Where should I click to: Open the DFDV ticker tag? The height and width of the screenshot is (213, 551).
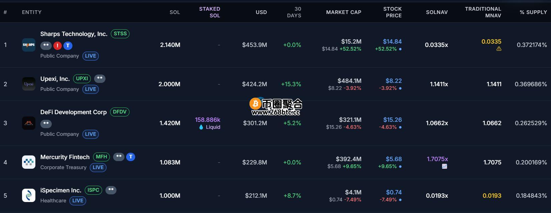coord(120,112)
